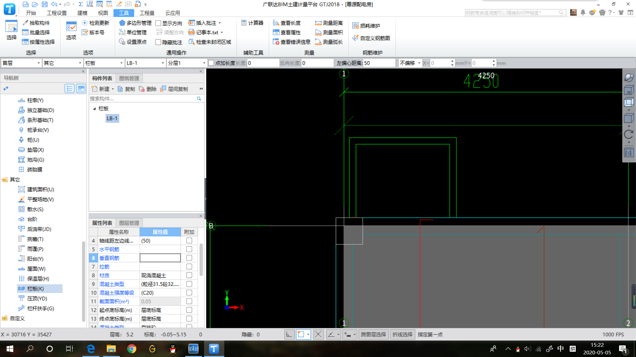Click the search magnifier in component search
The image size is (636, 357).
199,99
